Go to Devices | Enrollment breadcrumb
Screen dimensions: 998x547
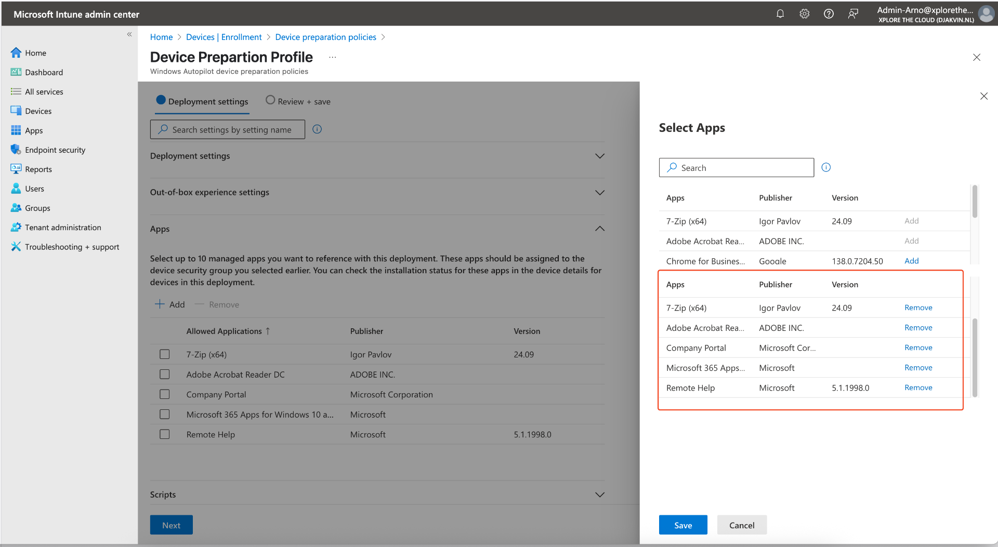(224, 37)
